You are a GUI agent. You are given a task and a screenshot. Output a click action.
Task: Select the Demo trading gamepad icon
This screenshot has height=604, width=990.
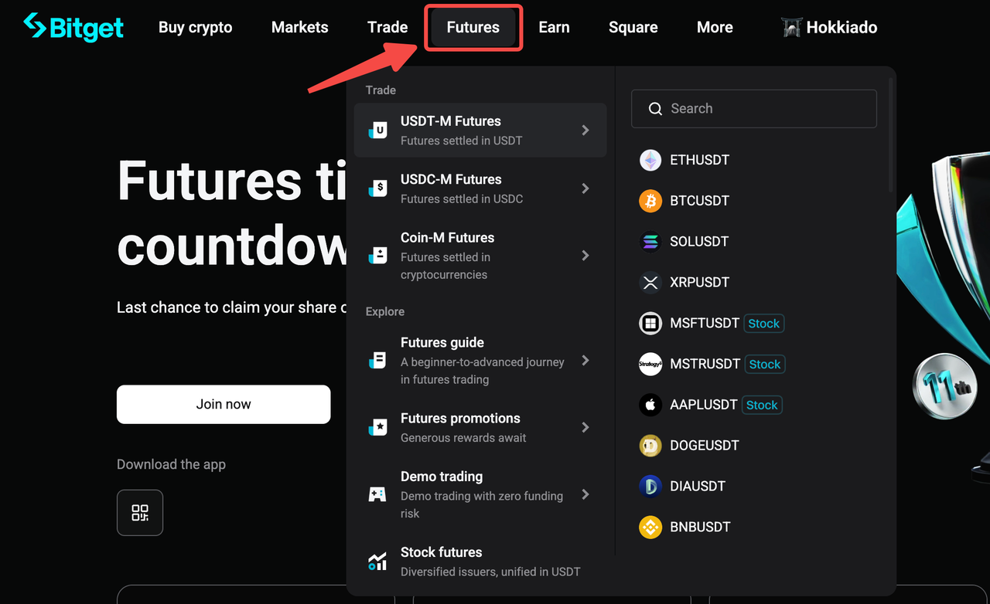(377, 494)
